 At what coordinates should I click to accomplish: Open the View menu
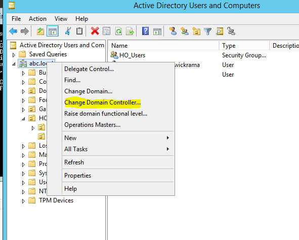(x=61, y=19)
